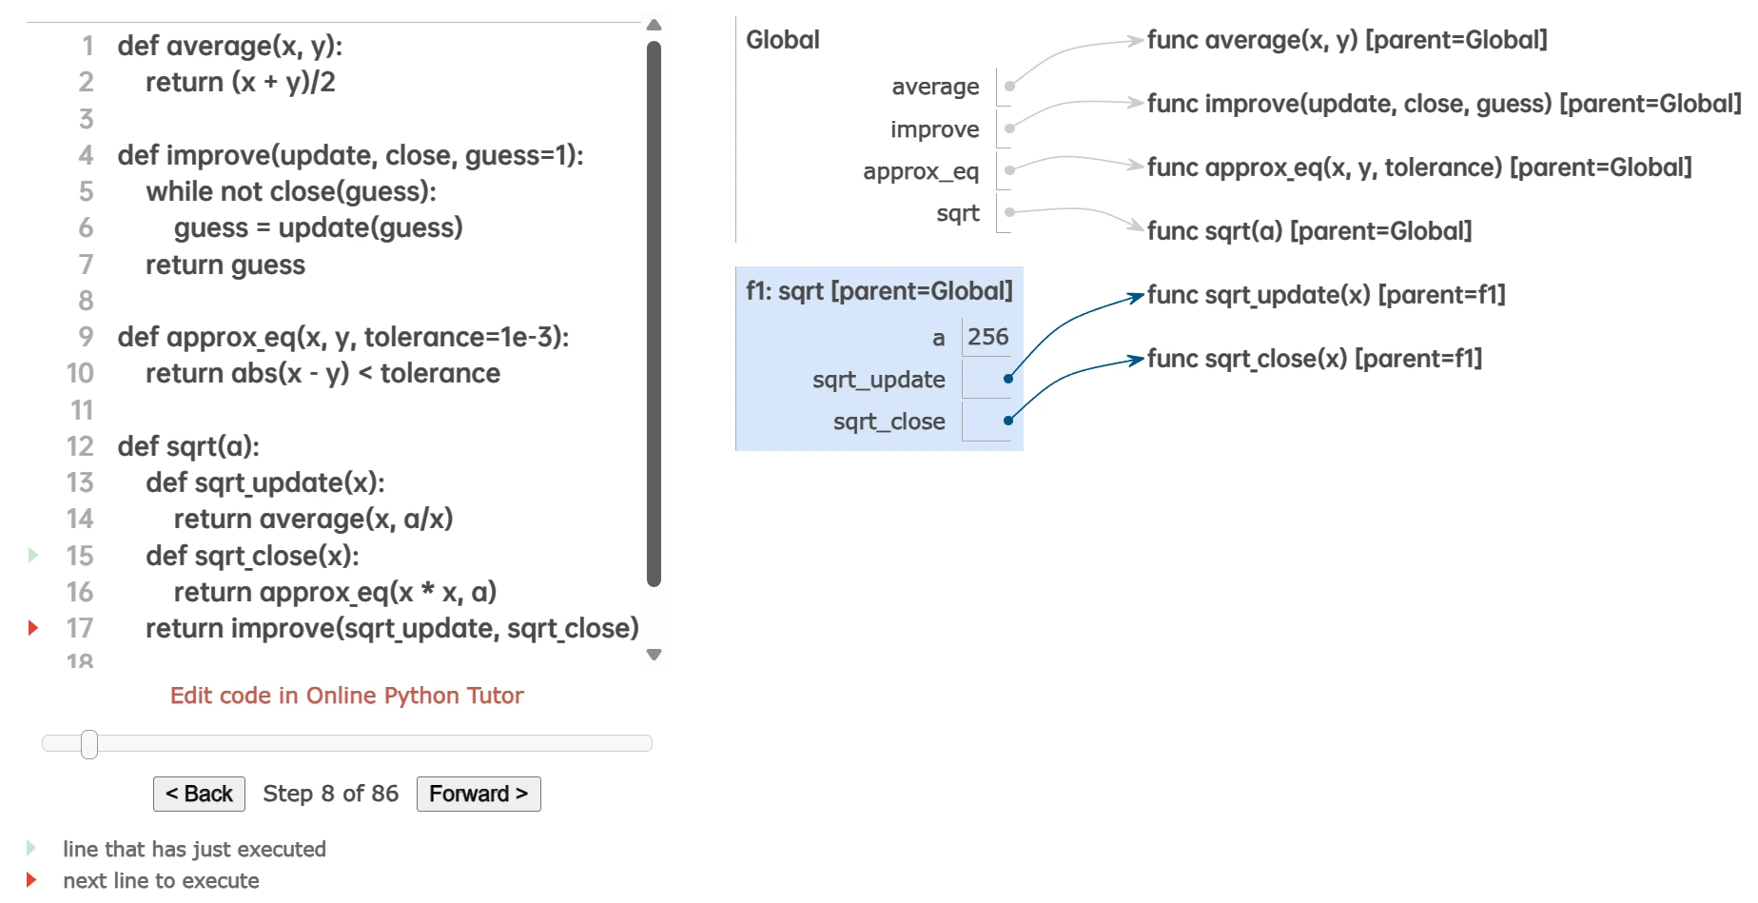Select the f1: sqrt frame header
Viewport: 1758px width, 903px height.
pos(879,291)
